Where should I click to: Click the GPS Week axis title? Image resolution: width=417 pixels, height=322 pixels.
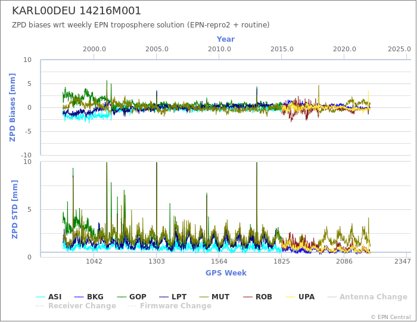[x=226, y=273]
